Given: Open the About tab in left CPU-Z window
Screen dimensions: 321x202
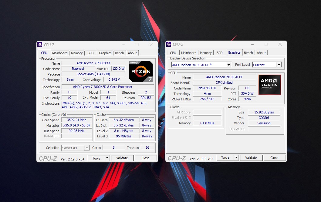Looking at the screenshot, I should (x=132, y=53).
